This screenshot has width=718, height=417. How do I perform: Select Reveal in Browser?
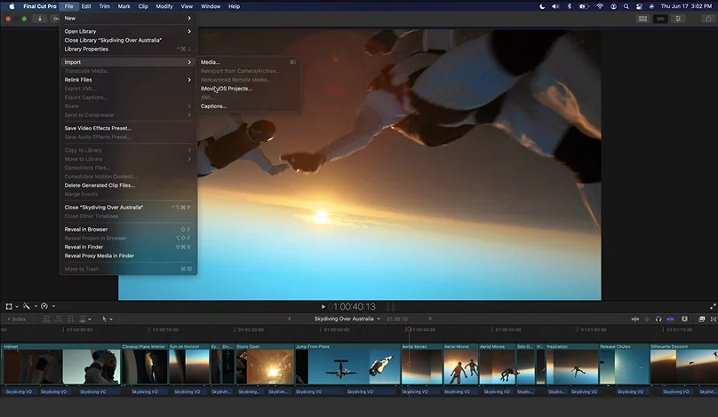(x=128, y=229)
